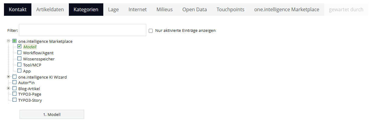Enable the Wissensspeicher category checkbox
The image size is (369, 122).
[20, 59]
